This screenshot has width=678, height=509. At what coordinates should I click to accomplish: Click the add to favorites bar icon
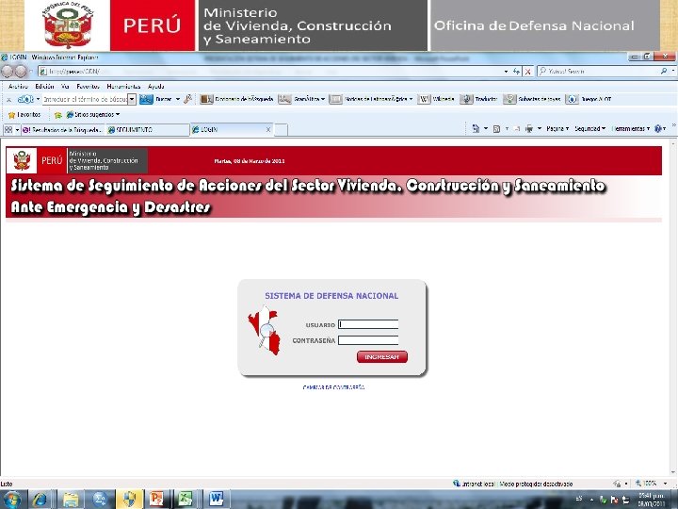click(x=58, y=115)
